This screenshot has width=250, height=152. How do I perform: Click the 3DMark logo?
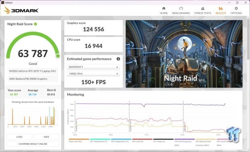tap(21, 10)
